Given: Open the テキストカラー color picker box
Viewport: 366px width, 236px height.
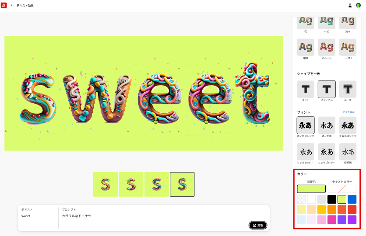Looking at the screenshot, I should pos(342,189).
